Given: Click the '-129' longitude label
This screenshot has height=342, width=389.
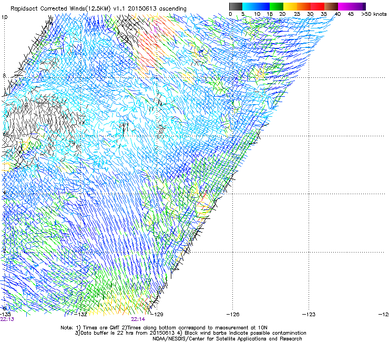Looking at the screenshot, I should click(157, 315).
